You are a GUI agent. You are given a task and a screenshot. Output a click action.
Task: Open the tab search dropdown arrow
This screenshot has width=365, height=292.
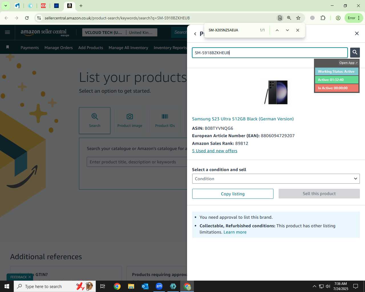(x=5, y=6)
